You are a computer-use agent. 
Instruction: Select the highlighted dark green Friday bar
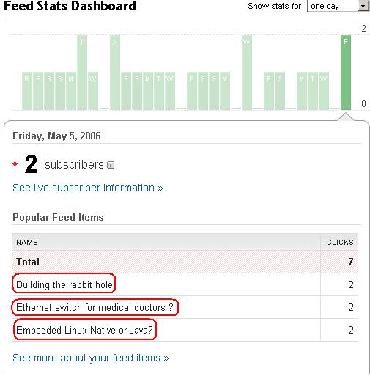(x=346, y=73)
